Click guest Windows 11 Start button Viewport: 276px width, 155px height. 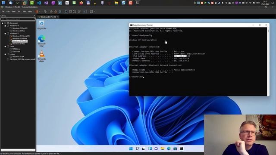[131, 149]
